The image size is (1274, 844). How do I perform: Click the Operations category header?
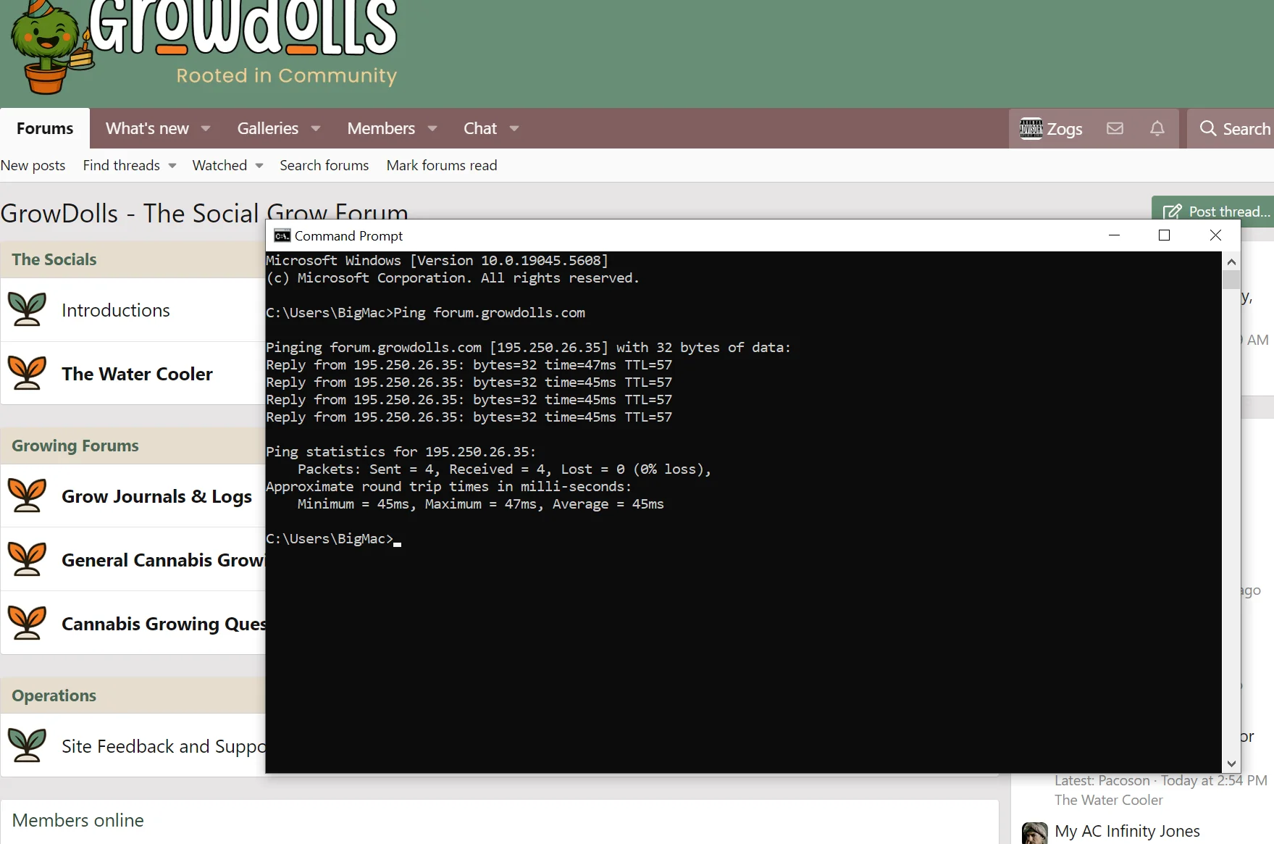54,695
